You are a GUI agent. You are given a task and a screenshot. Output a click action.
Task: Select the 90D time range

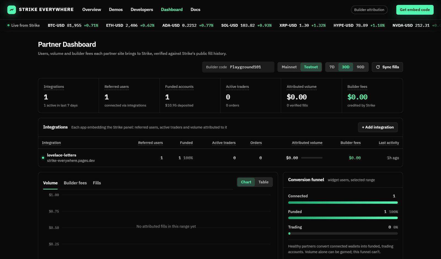[x=361, y=67]
